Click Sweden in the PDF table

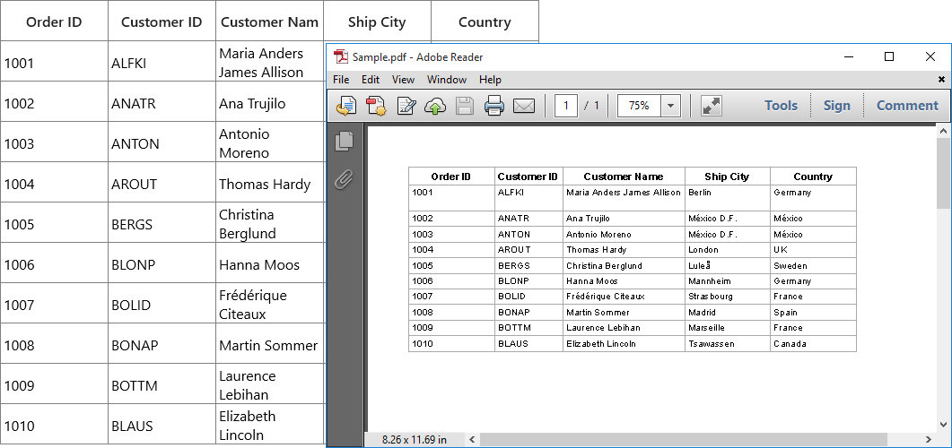790,265
